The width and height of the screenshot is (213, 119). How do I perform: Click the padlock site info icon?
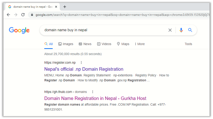tap(32, 15)
